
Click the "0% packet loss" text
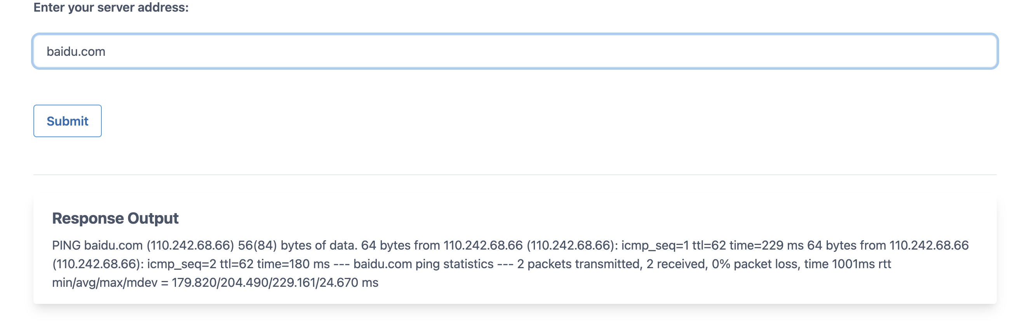tap(755, 264)
